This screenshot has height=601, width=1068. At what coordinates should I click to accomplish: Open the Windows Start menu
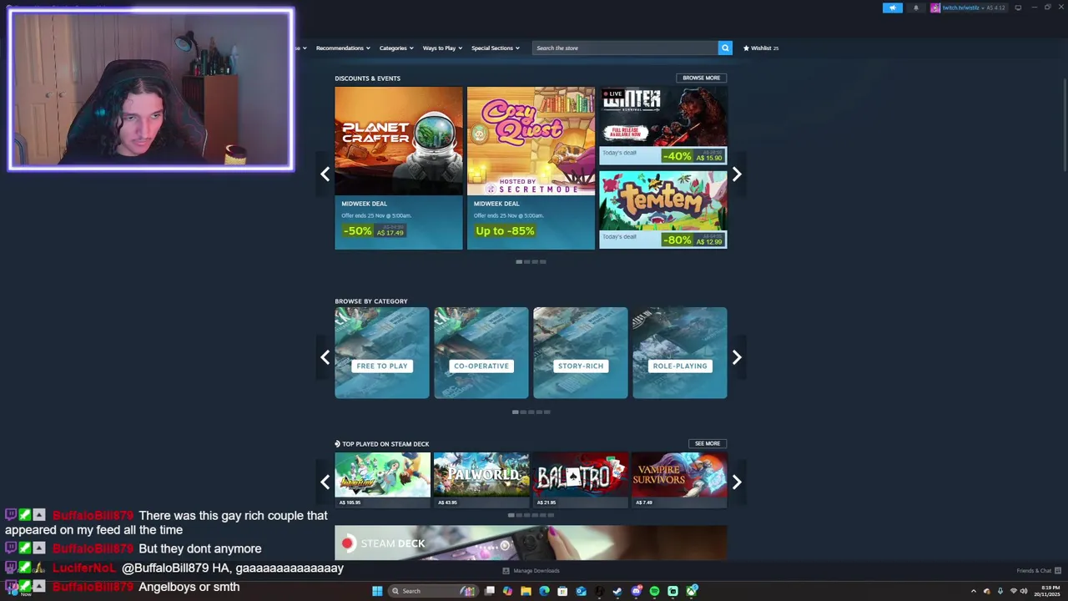pos(377,591)
